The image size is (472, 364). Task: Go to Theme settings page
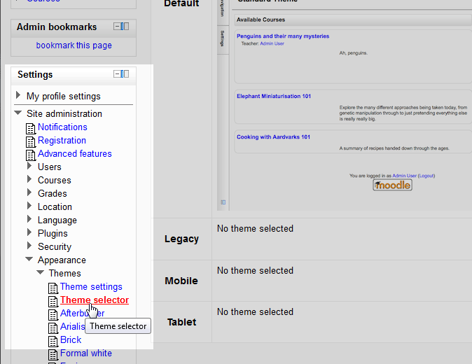[91, 286]
